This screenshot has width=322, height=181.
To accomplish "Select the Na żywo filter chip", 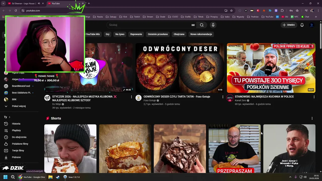I will [x=120, y=34].
